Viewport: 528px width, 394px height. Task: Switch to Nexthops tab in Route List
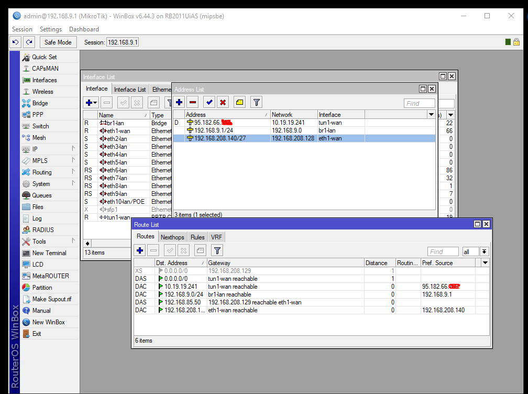pyautogui.click(x=172, y=237)
